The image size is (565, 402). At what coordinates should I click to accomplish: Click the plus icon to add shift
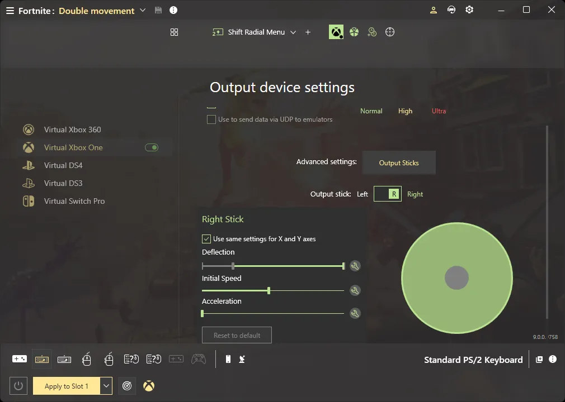tap(308, 32)
